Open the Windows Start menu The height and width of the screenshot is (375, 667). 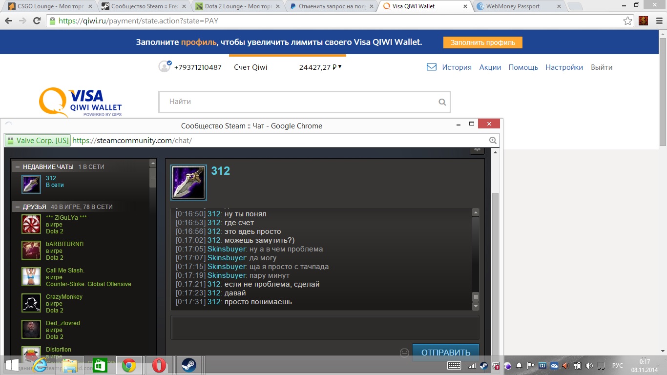click(x=12, y=365)
